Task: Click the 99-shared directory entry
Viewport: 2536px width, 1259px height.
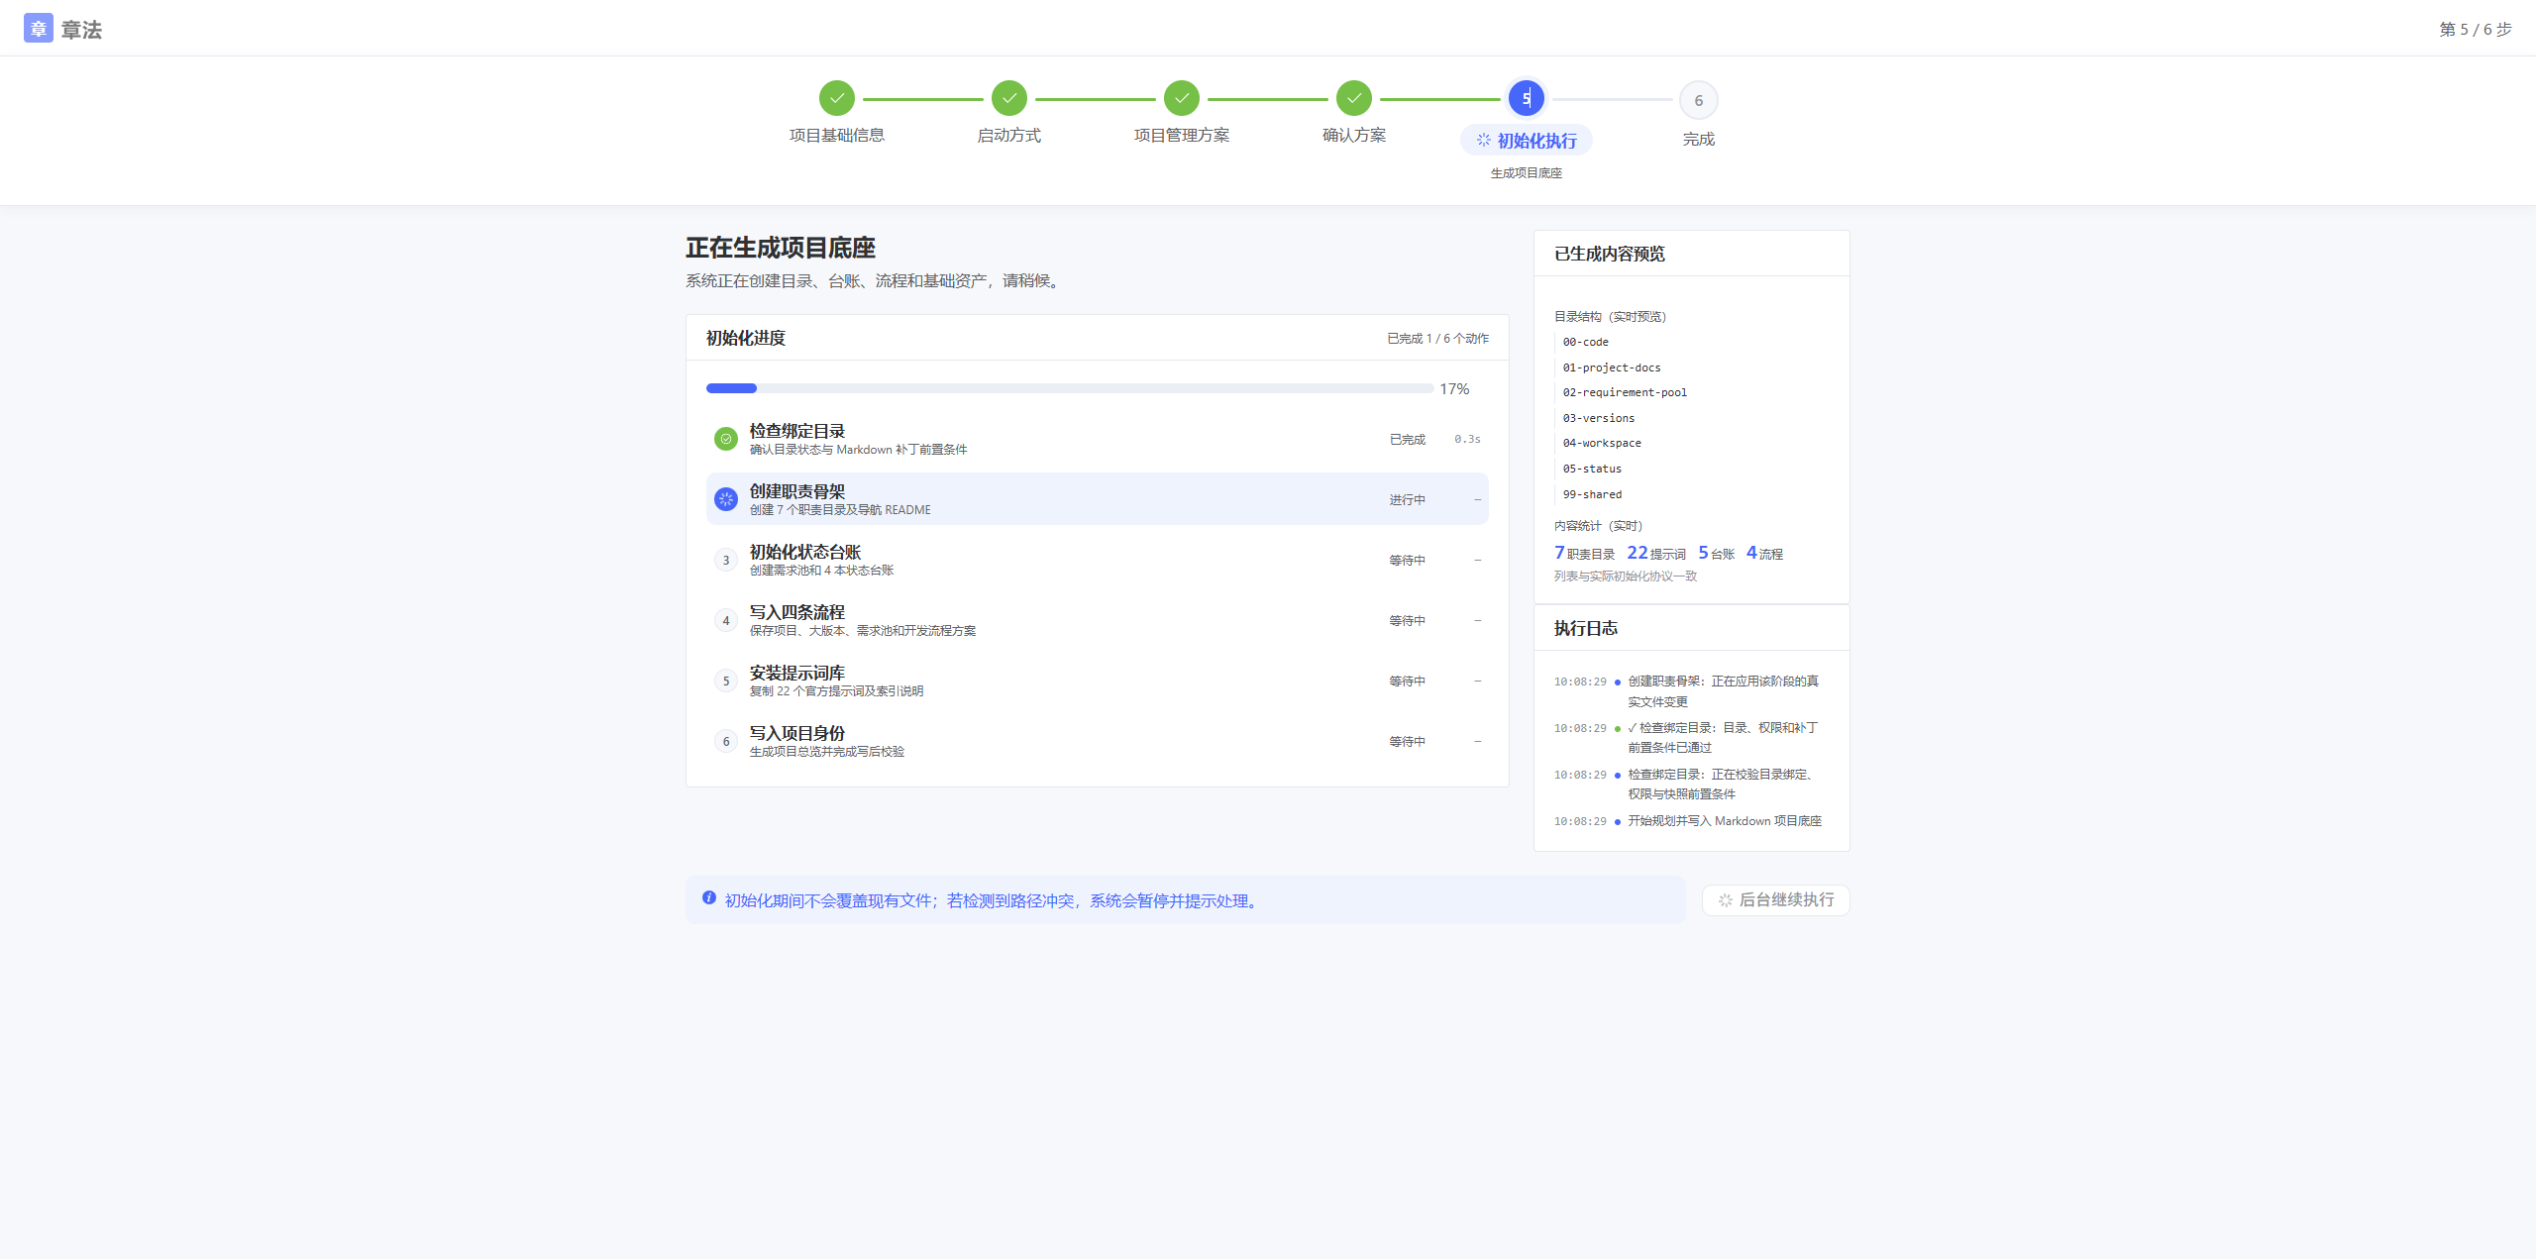Action: tap(1592, 494)
